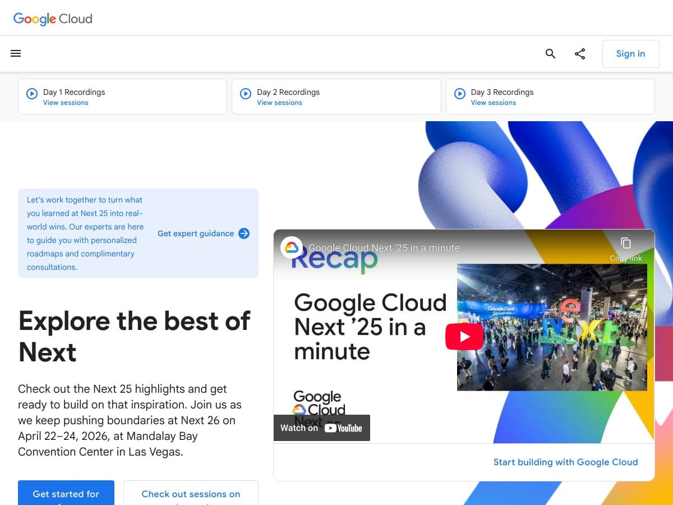The height and width of the screenshot is (505, 673).
Task: Click the event photo in the video thumbnail
Action: pos(552,327)
